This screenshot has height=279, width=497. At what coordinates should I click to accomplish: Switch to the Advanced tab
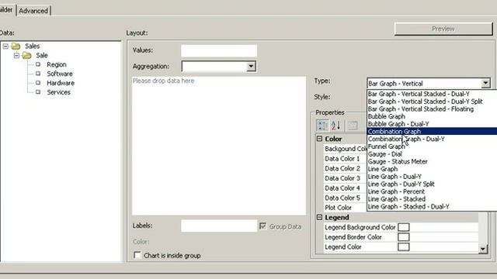point(33,11)
